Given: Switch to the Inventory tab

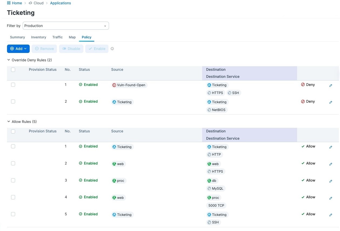Looking at the screenshot, I should click(x=39, y=37).
